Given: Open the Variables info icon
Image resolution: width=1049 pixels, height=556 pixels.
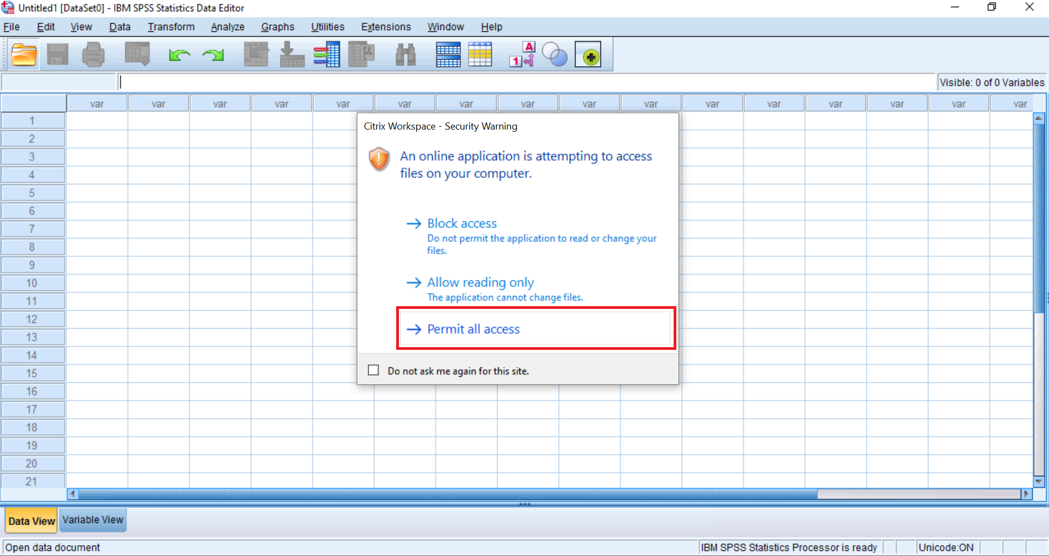Looking at the screenshot, I should click(327, 55).
